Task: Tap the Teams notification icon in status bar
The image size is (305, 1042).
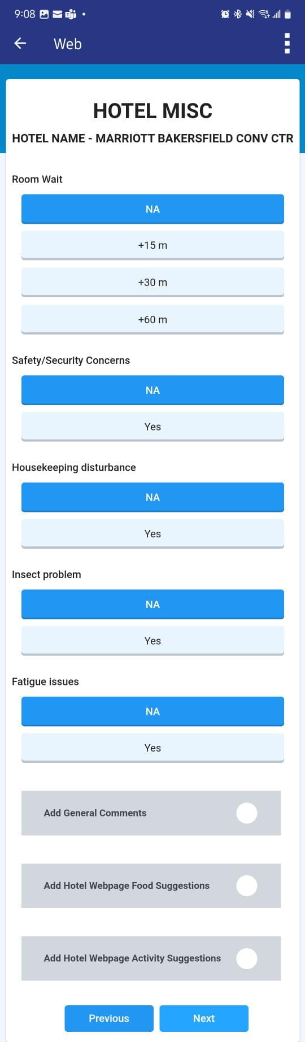Action: pyautogui.click(x=71, y=14)
